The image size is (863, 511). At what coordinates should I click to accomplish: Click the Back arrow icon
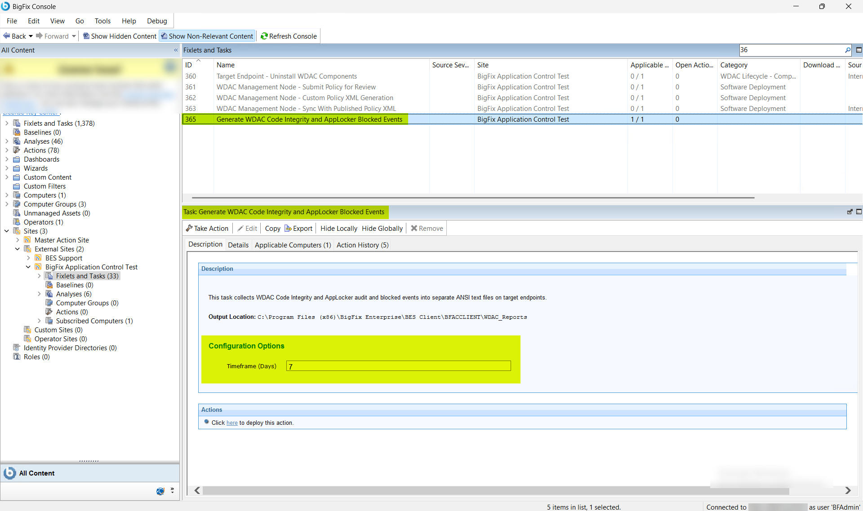(x=7, y=36)
